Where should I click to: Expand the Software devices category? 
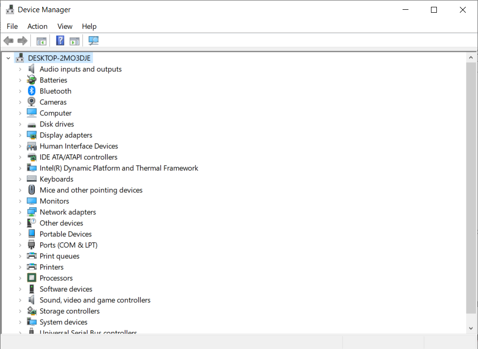coord(20,289)
